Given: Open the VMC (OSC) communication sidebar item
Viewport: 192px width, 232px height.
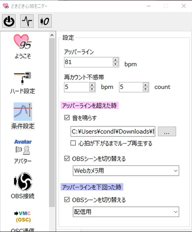Looking at the screenshot, I should [x=23, y=222].
